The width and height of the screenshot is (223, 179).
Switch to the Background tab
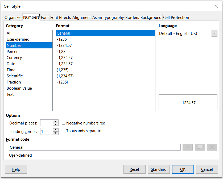point(151,18)
